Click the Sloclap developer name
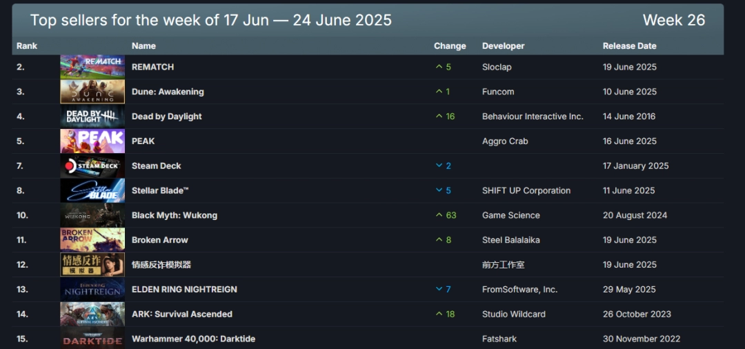 [497, 67]
